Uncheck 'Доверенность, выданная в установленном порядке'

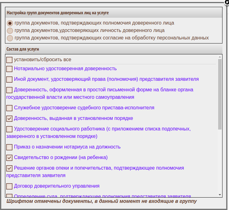tap(9, 118)
